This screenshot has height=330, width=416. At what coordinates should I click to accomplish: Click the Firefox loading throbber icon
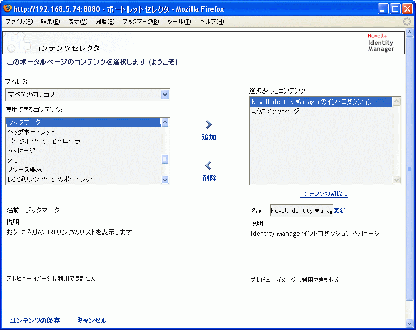(407, 22)
